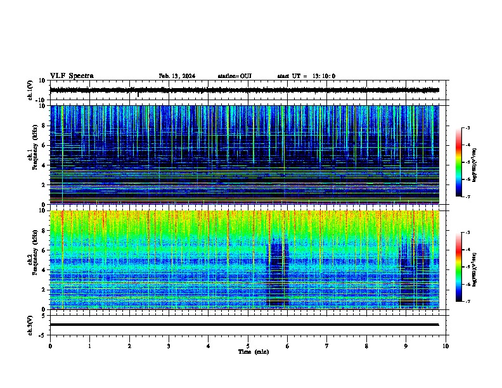The image size is (502, 388).
Task: Click the ch.1 spectrogram color scale bar
Action: coord(458,162)
